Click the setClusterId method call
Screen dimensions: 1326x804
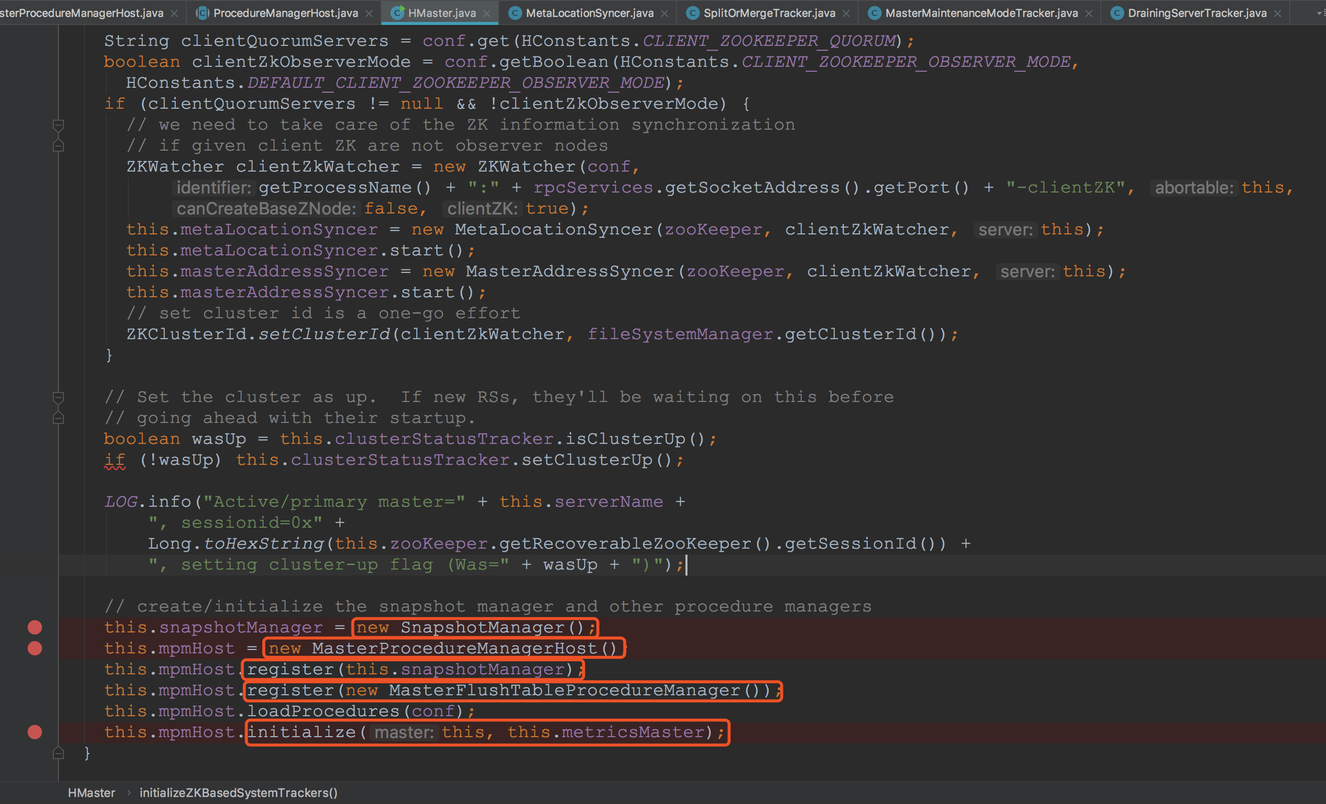(x=324, y=335)
